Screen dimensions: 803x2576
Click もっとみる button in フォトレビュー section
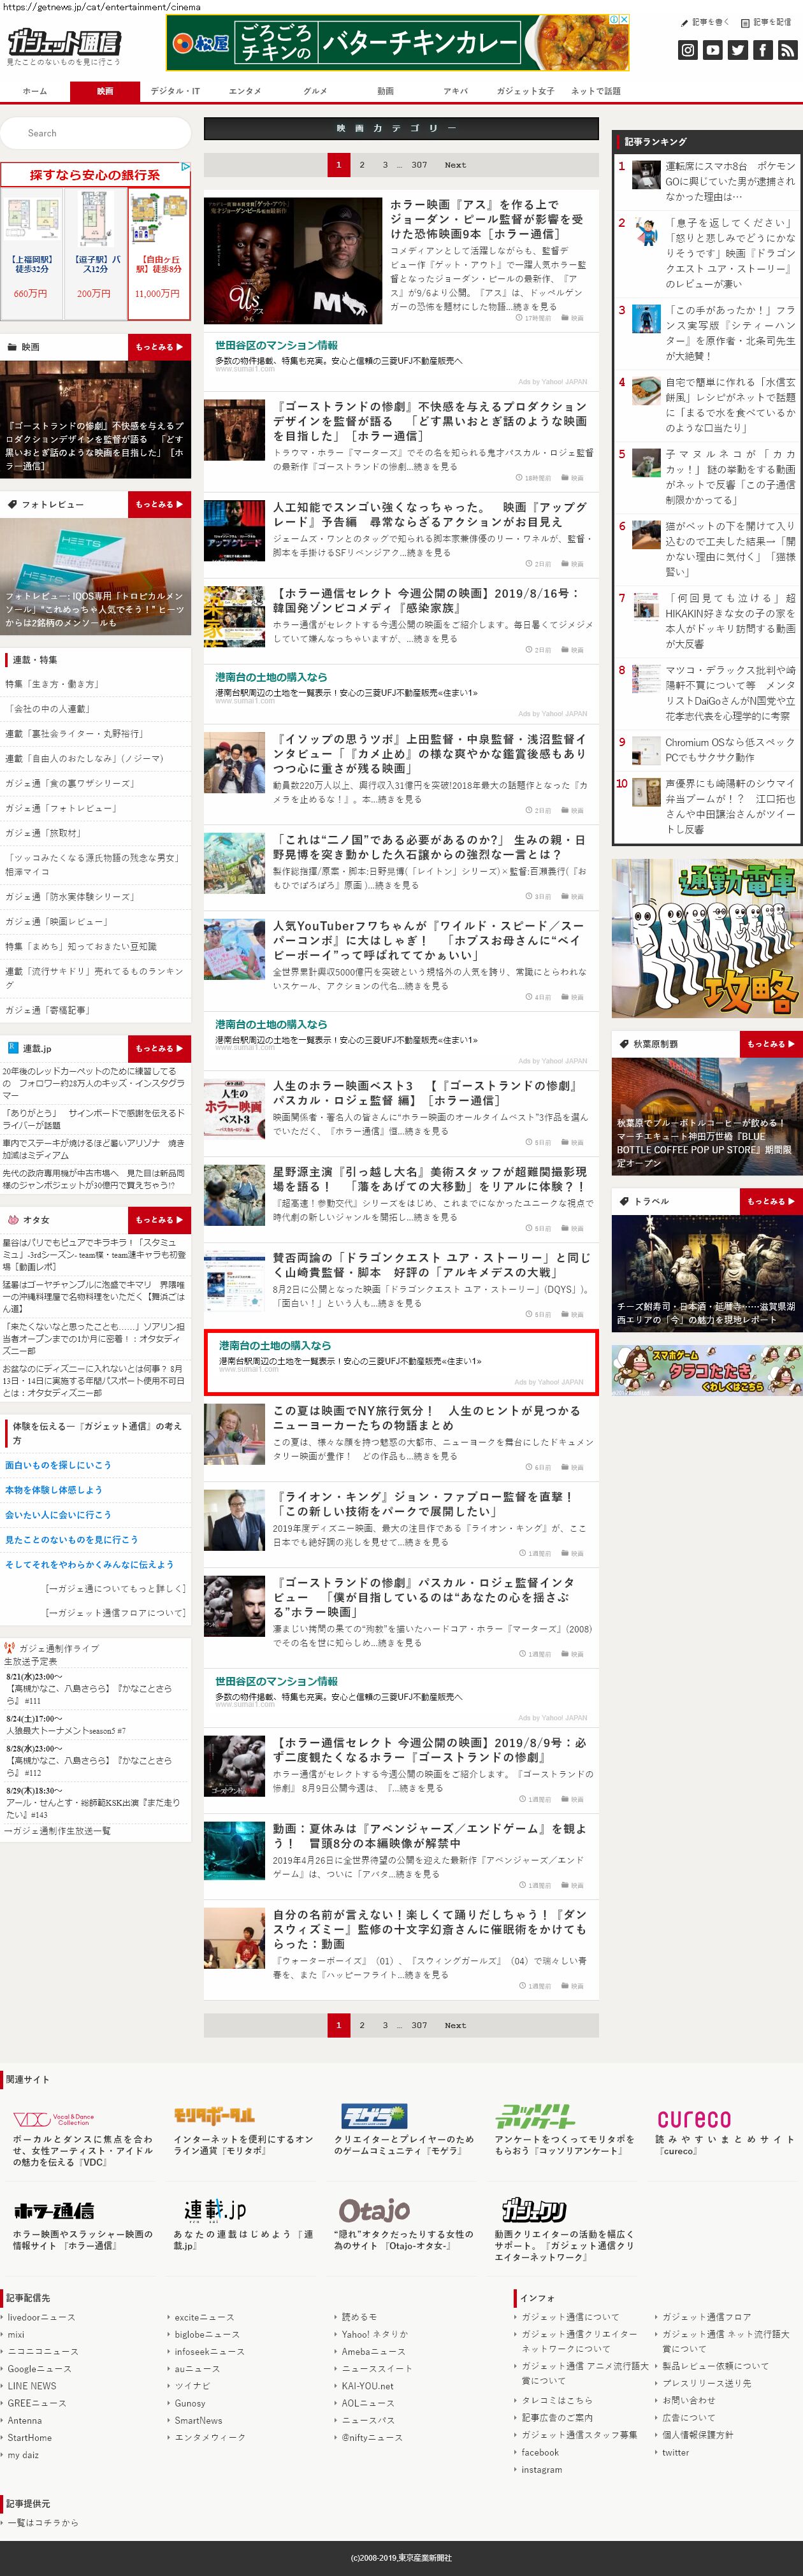pyautogui.click(x=159, y=504)
